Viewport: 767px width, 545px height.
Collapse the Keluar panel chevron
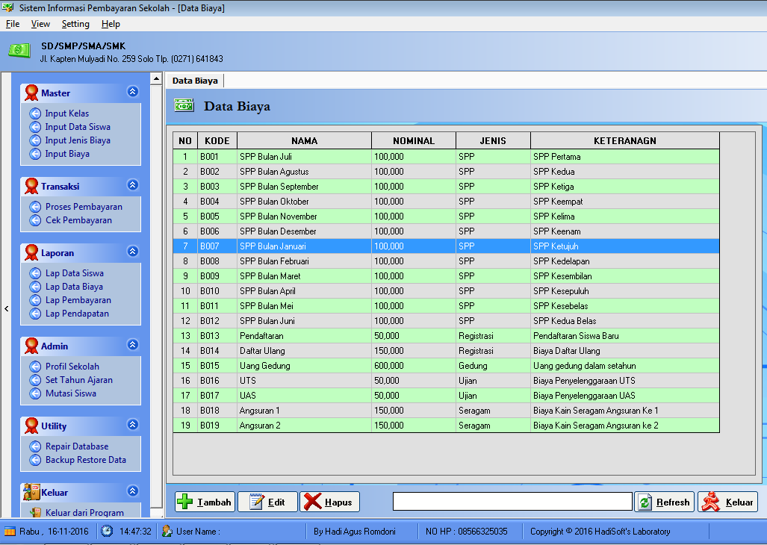click(x=132, y=490)
